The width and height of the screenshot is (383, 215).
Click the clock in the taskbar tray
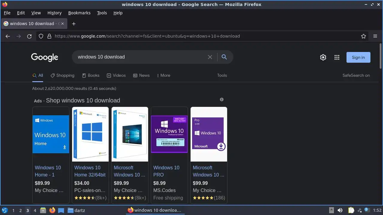click(377, 211)
